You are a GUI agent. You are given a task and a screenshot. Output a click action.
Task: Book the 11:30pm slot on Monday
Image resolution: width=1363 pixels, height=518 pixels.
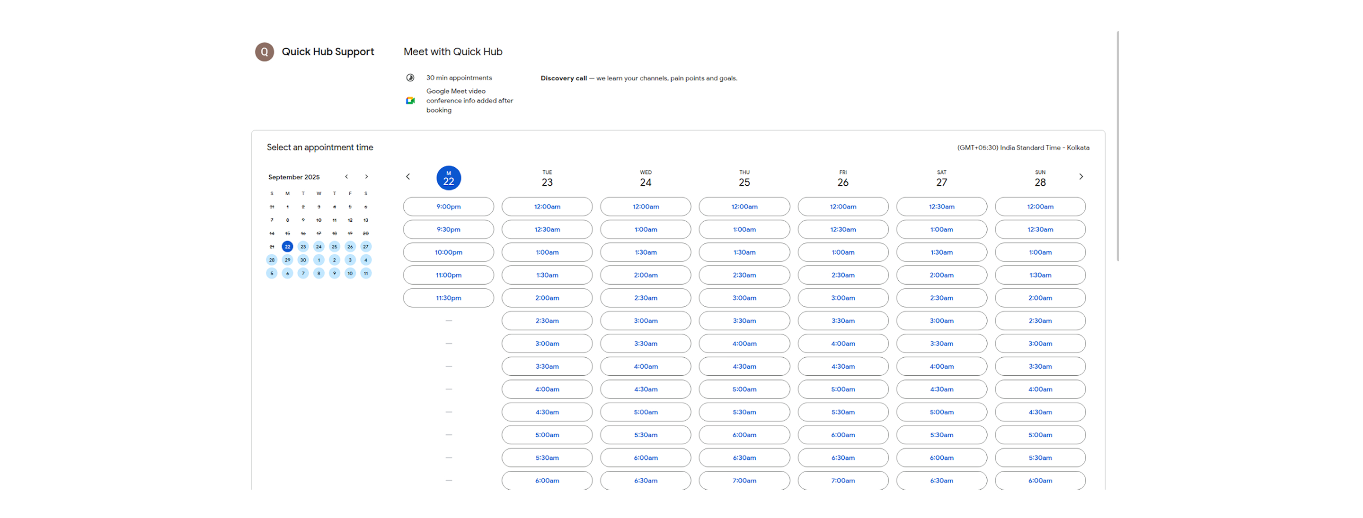coord(448,298)
